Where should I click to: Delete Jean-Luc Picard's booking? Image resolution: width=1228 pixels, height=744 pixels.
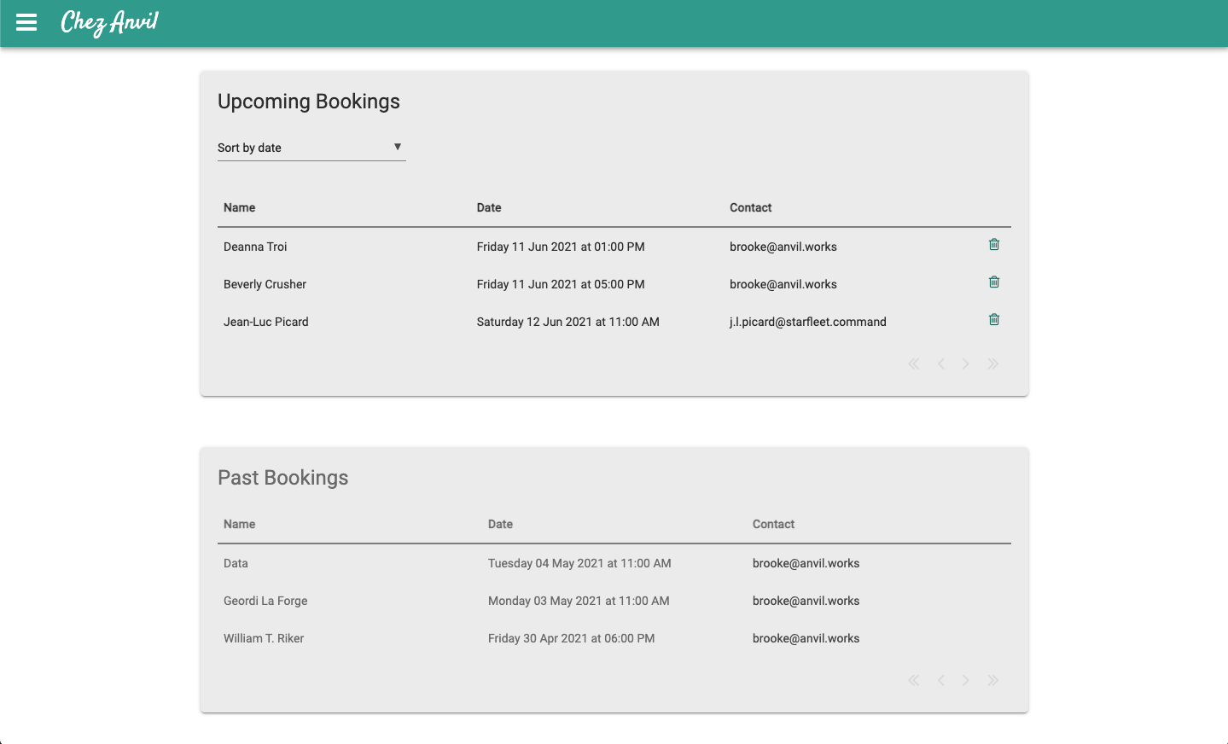pos(993,320)
